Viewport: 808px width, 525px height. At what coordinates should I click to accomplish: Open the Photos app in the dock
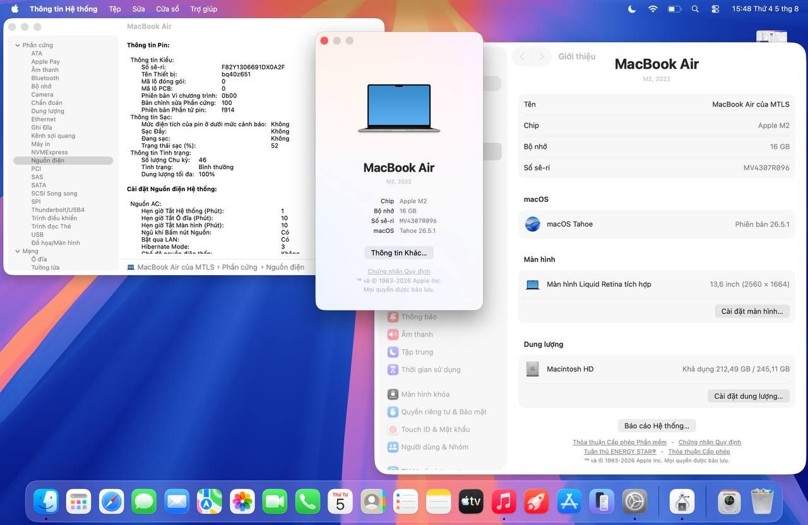click(242, 502)
